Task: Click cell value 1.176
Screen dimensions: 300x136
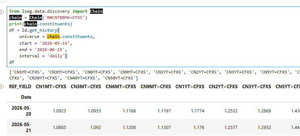Action: point(199,128)
